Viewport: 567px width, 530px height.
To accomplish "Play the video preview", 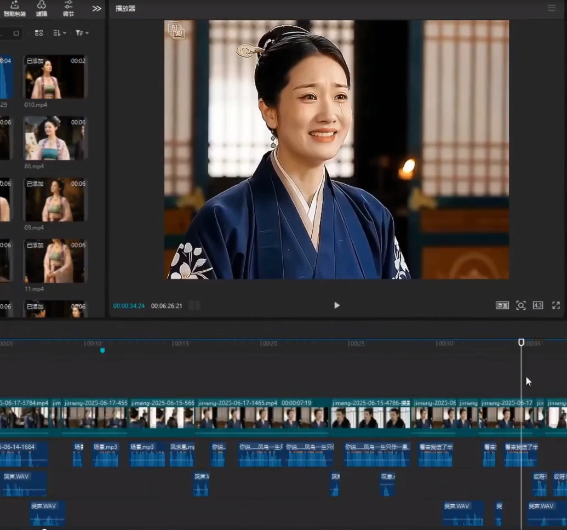I will 336,305.
